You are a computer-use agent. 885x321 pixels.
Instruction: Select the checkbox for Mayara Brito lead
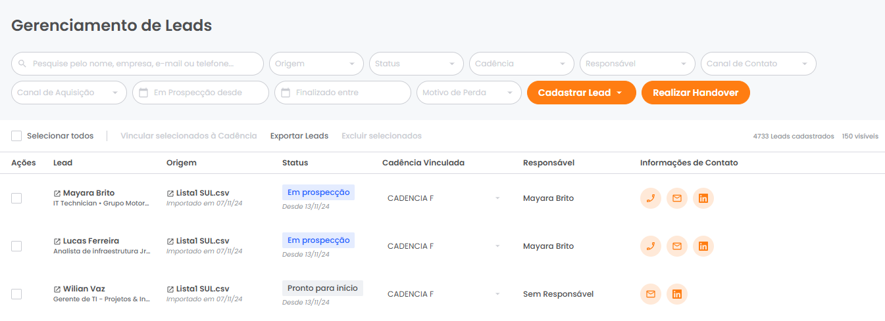coord(16,198)
